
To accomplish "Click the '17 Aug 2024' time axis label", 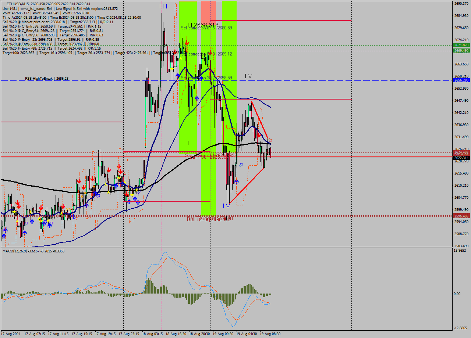I will click(x=11, y=334).
